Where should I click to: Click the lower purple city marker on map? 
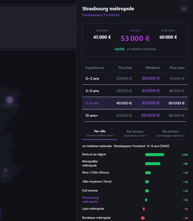click(5, 170)
